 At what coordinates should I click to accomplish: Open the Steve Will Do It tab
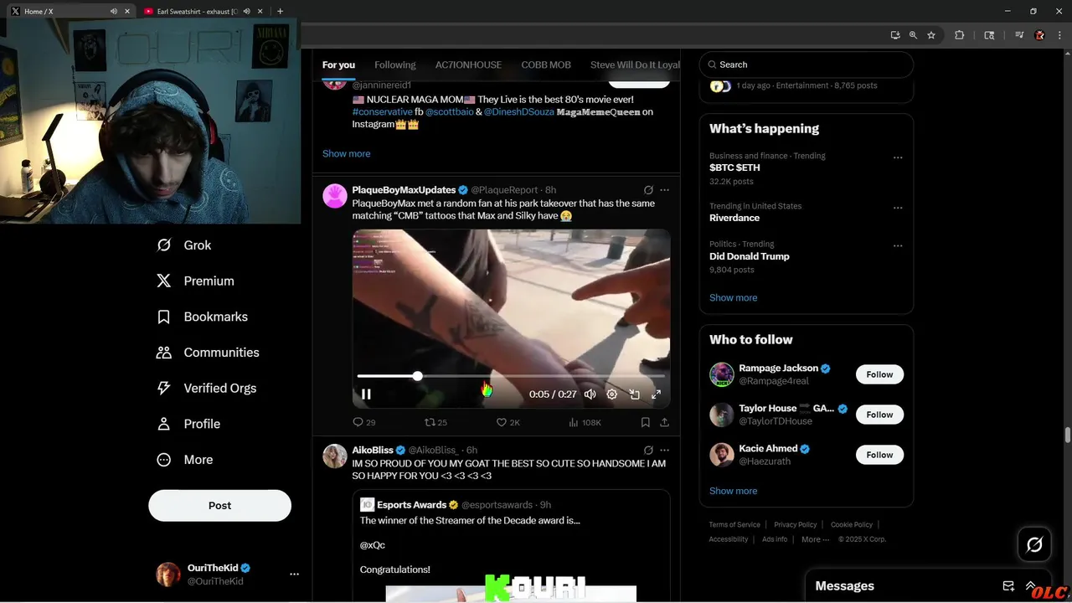click(x=635, y=64)
